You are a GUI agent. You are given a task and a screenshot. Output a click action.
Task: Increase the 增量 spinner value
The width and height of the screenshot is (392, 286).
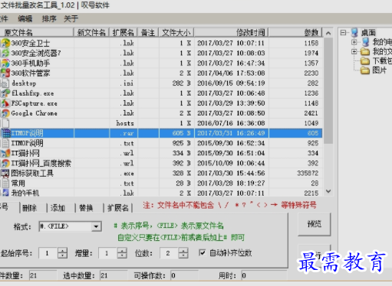122,250
